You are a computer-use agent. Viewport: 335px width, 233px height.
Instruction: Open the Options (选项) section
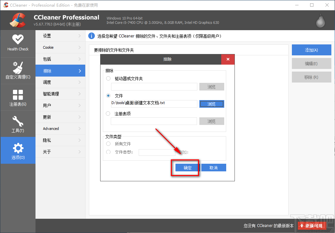(18, 150)
